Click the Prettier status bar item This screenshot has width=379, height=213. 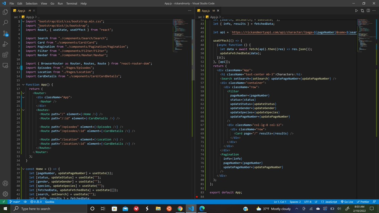[x=362, y=201]
